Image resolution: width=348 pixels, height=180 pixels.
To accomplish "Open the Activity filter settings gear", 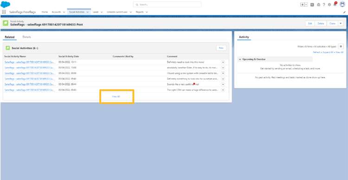I will (341, 46).
